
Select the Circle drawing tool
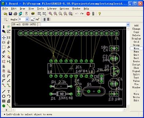pyautogui.click(x=4, y=96)
